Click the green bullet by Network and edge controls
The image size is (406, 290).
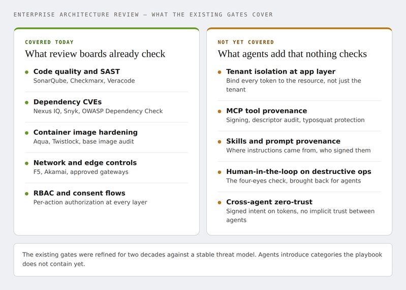(26, 163)
